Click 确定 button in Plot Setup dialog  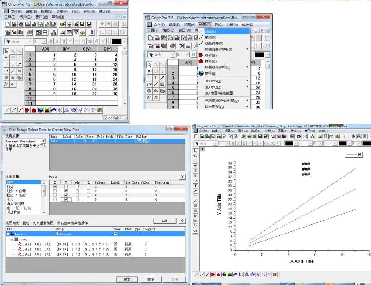coord(127,279)
